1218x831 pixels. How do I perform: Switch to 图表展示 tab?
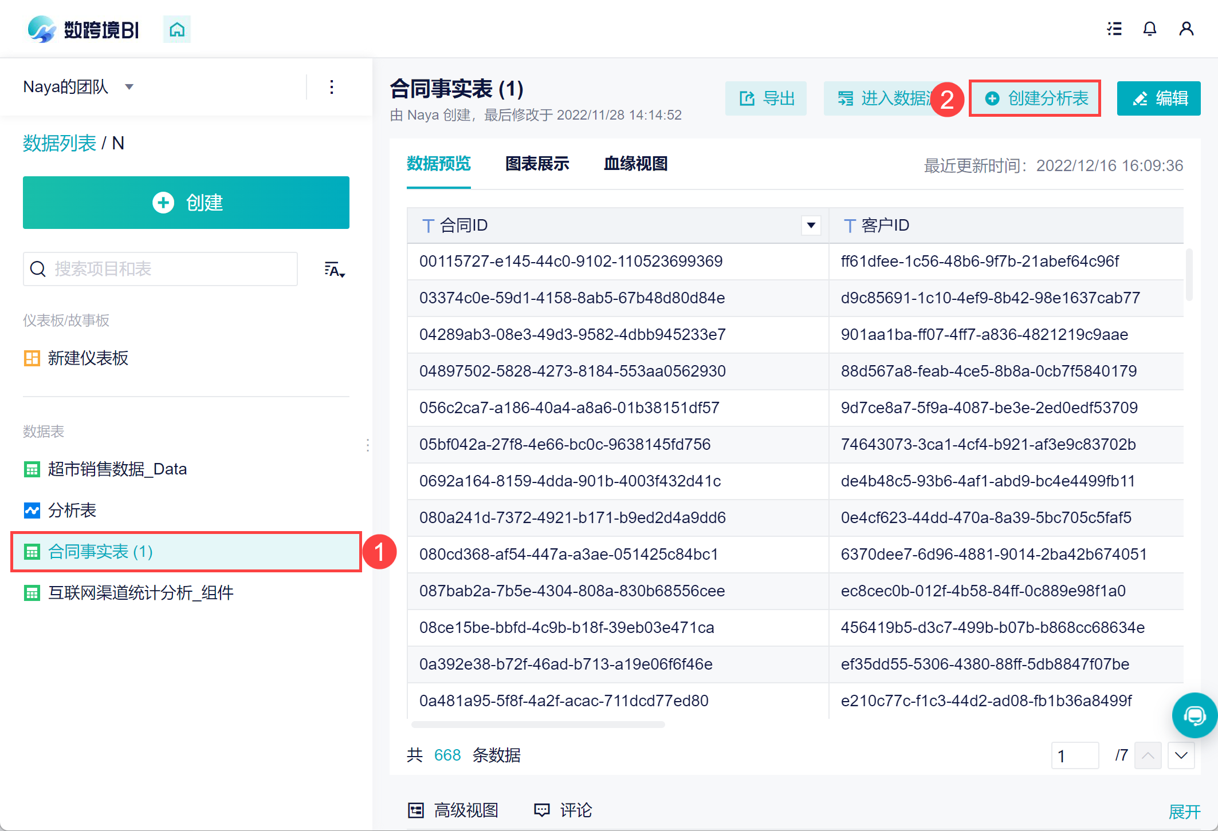pos(537,164)
